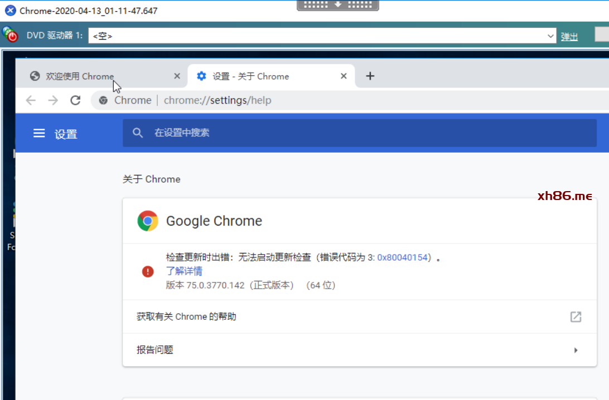Open external link icon for Chrome help
This screenshot has height=400, width=609.
[576, 317]
